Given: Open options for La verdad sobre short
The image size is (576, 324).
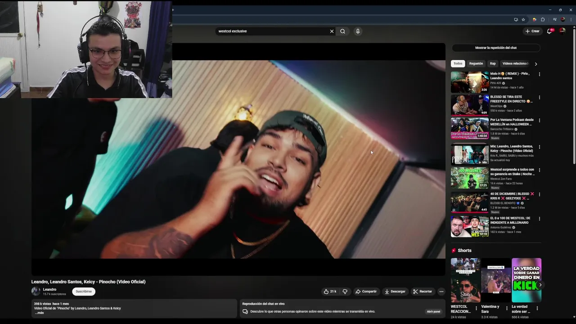Looking at the screenshot, I should [537, 308].
